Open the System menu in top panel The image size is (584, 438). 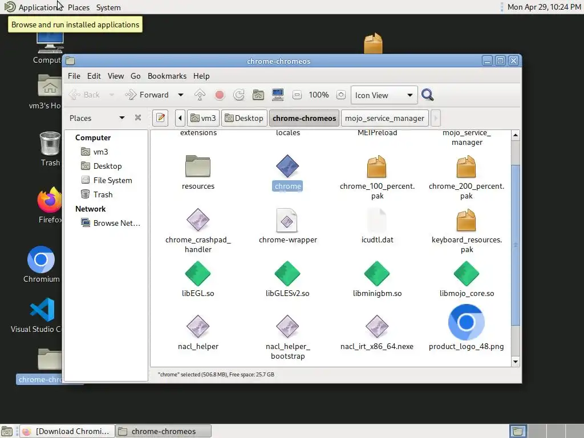coord(108,7)
